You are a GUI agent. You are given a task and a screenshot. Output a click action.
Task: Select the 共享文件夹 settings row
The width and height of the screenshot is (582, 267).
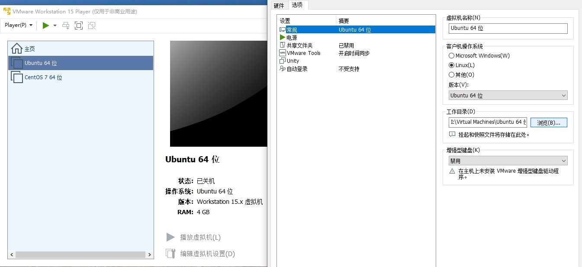pos(356,45)
